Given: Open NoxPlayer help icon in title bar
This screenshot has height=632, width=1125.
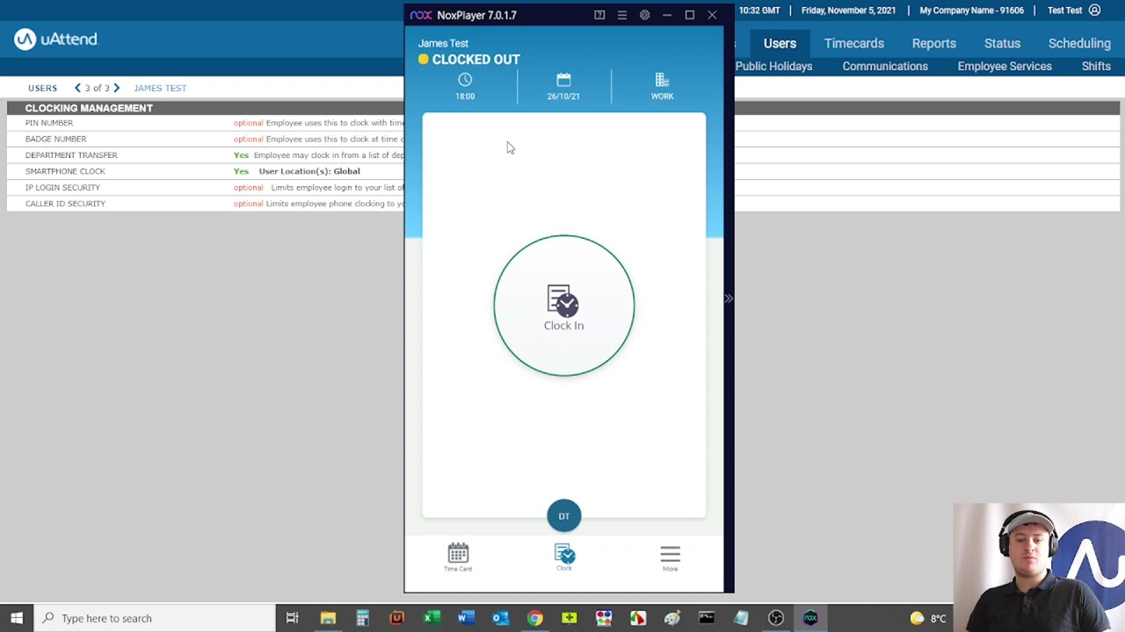Looking at the screenshot, I should click(x=599, y=15).
